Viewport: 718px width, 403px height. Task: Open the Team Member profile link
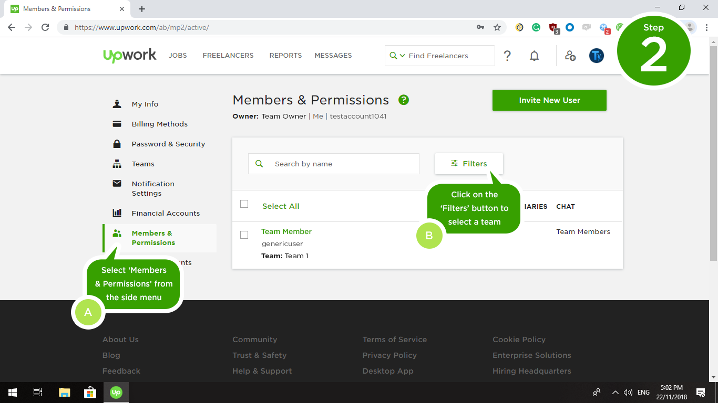pyautogui.click(x=286, y=231)
